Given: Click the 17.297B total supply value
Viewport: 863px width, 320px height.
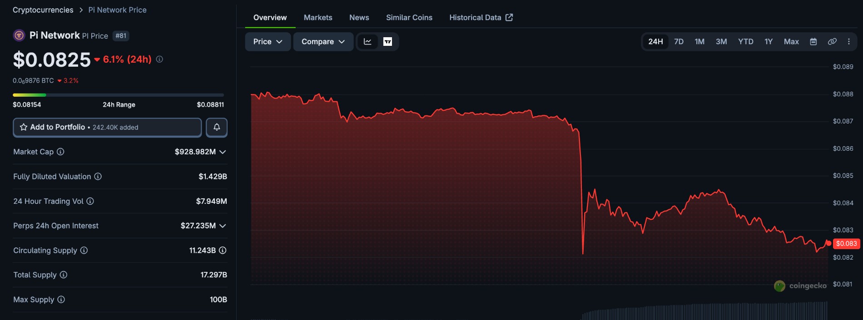Looking at the screenshot, I should [214, 275].
